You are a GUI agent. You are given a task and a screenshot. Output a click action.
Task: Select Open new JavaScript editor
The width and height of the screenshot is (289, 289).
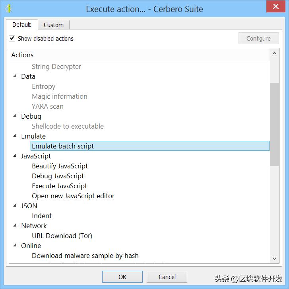(x=73, y=196)
